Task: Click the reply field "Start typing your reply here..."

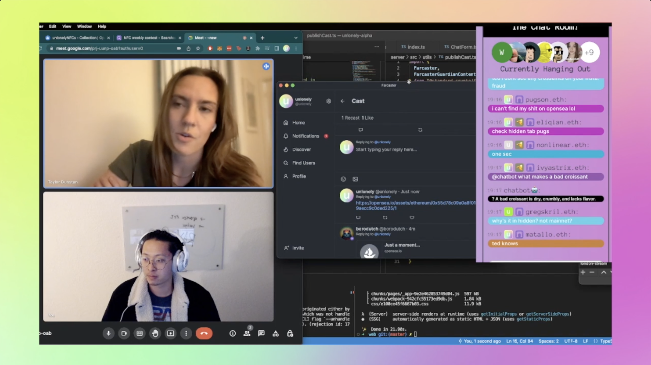Action: 386,150
